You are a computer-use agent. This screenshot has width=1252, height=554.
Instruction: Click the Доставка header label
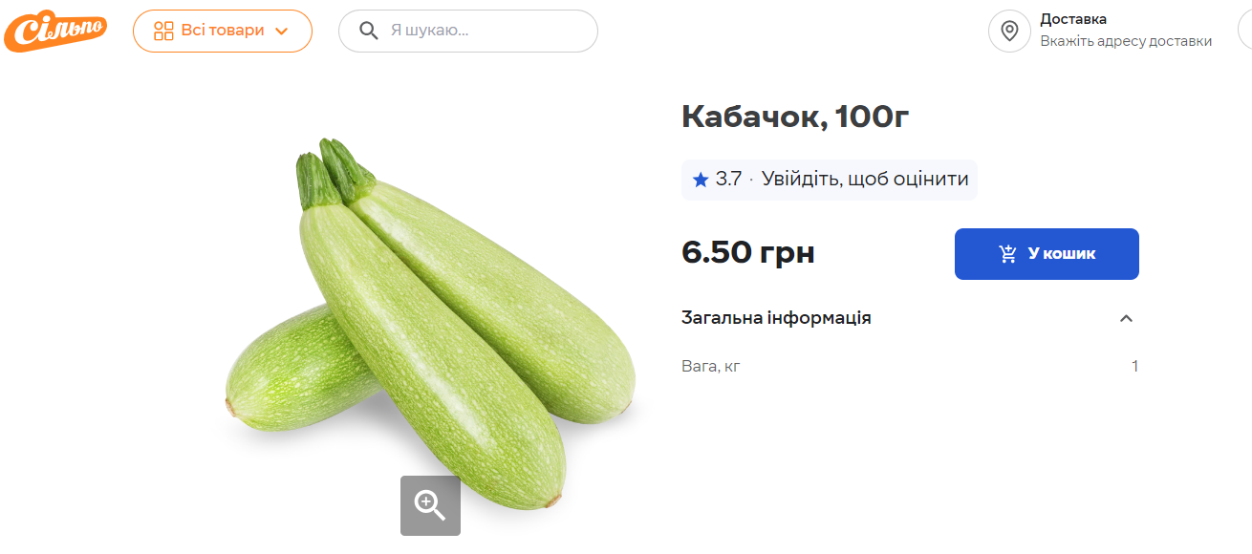coord(1073,19)
